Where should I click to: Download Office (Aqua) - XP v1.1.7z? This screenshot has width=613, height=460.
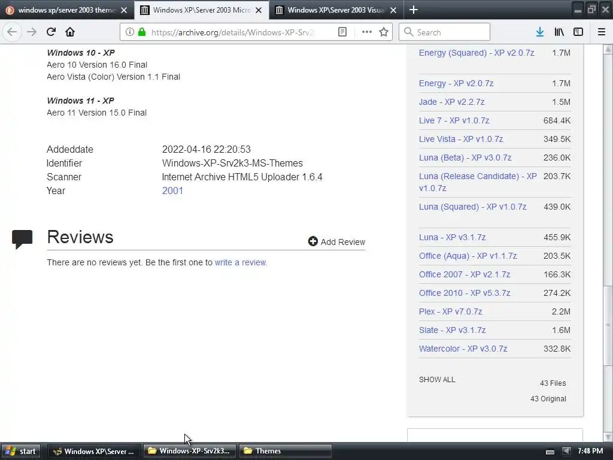coord(468,256)
